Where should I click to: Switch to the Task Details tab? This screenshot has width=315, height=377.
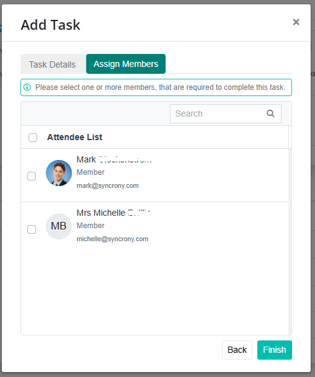53,64
